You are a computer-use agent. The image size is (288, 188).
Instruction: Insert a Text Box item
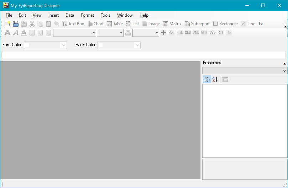[73, 24]
